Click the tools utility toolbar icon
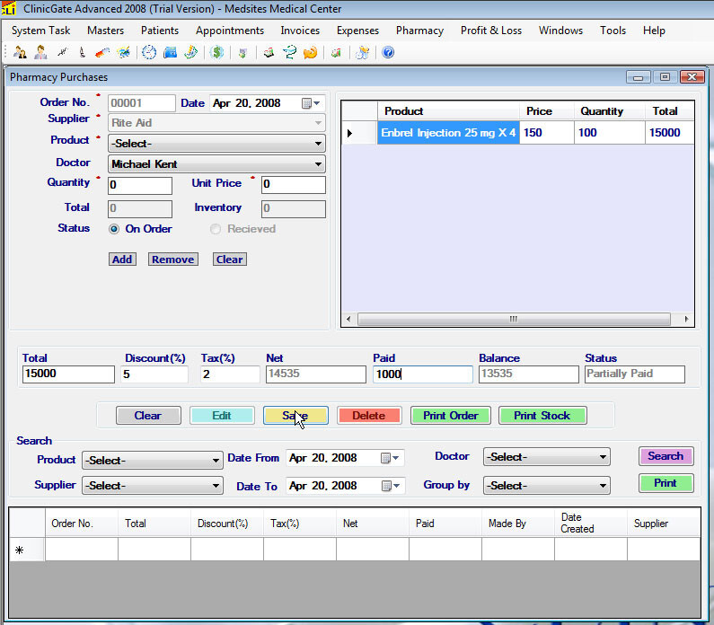Screen dimensions: 714x625 pos(362,52)
